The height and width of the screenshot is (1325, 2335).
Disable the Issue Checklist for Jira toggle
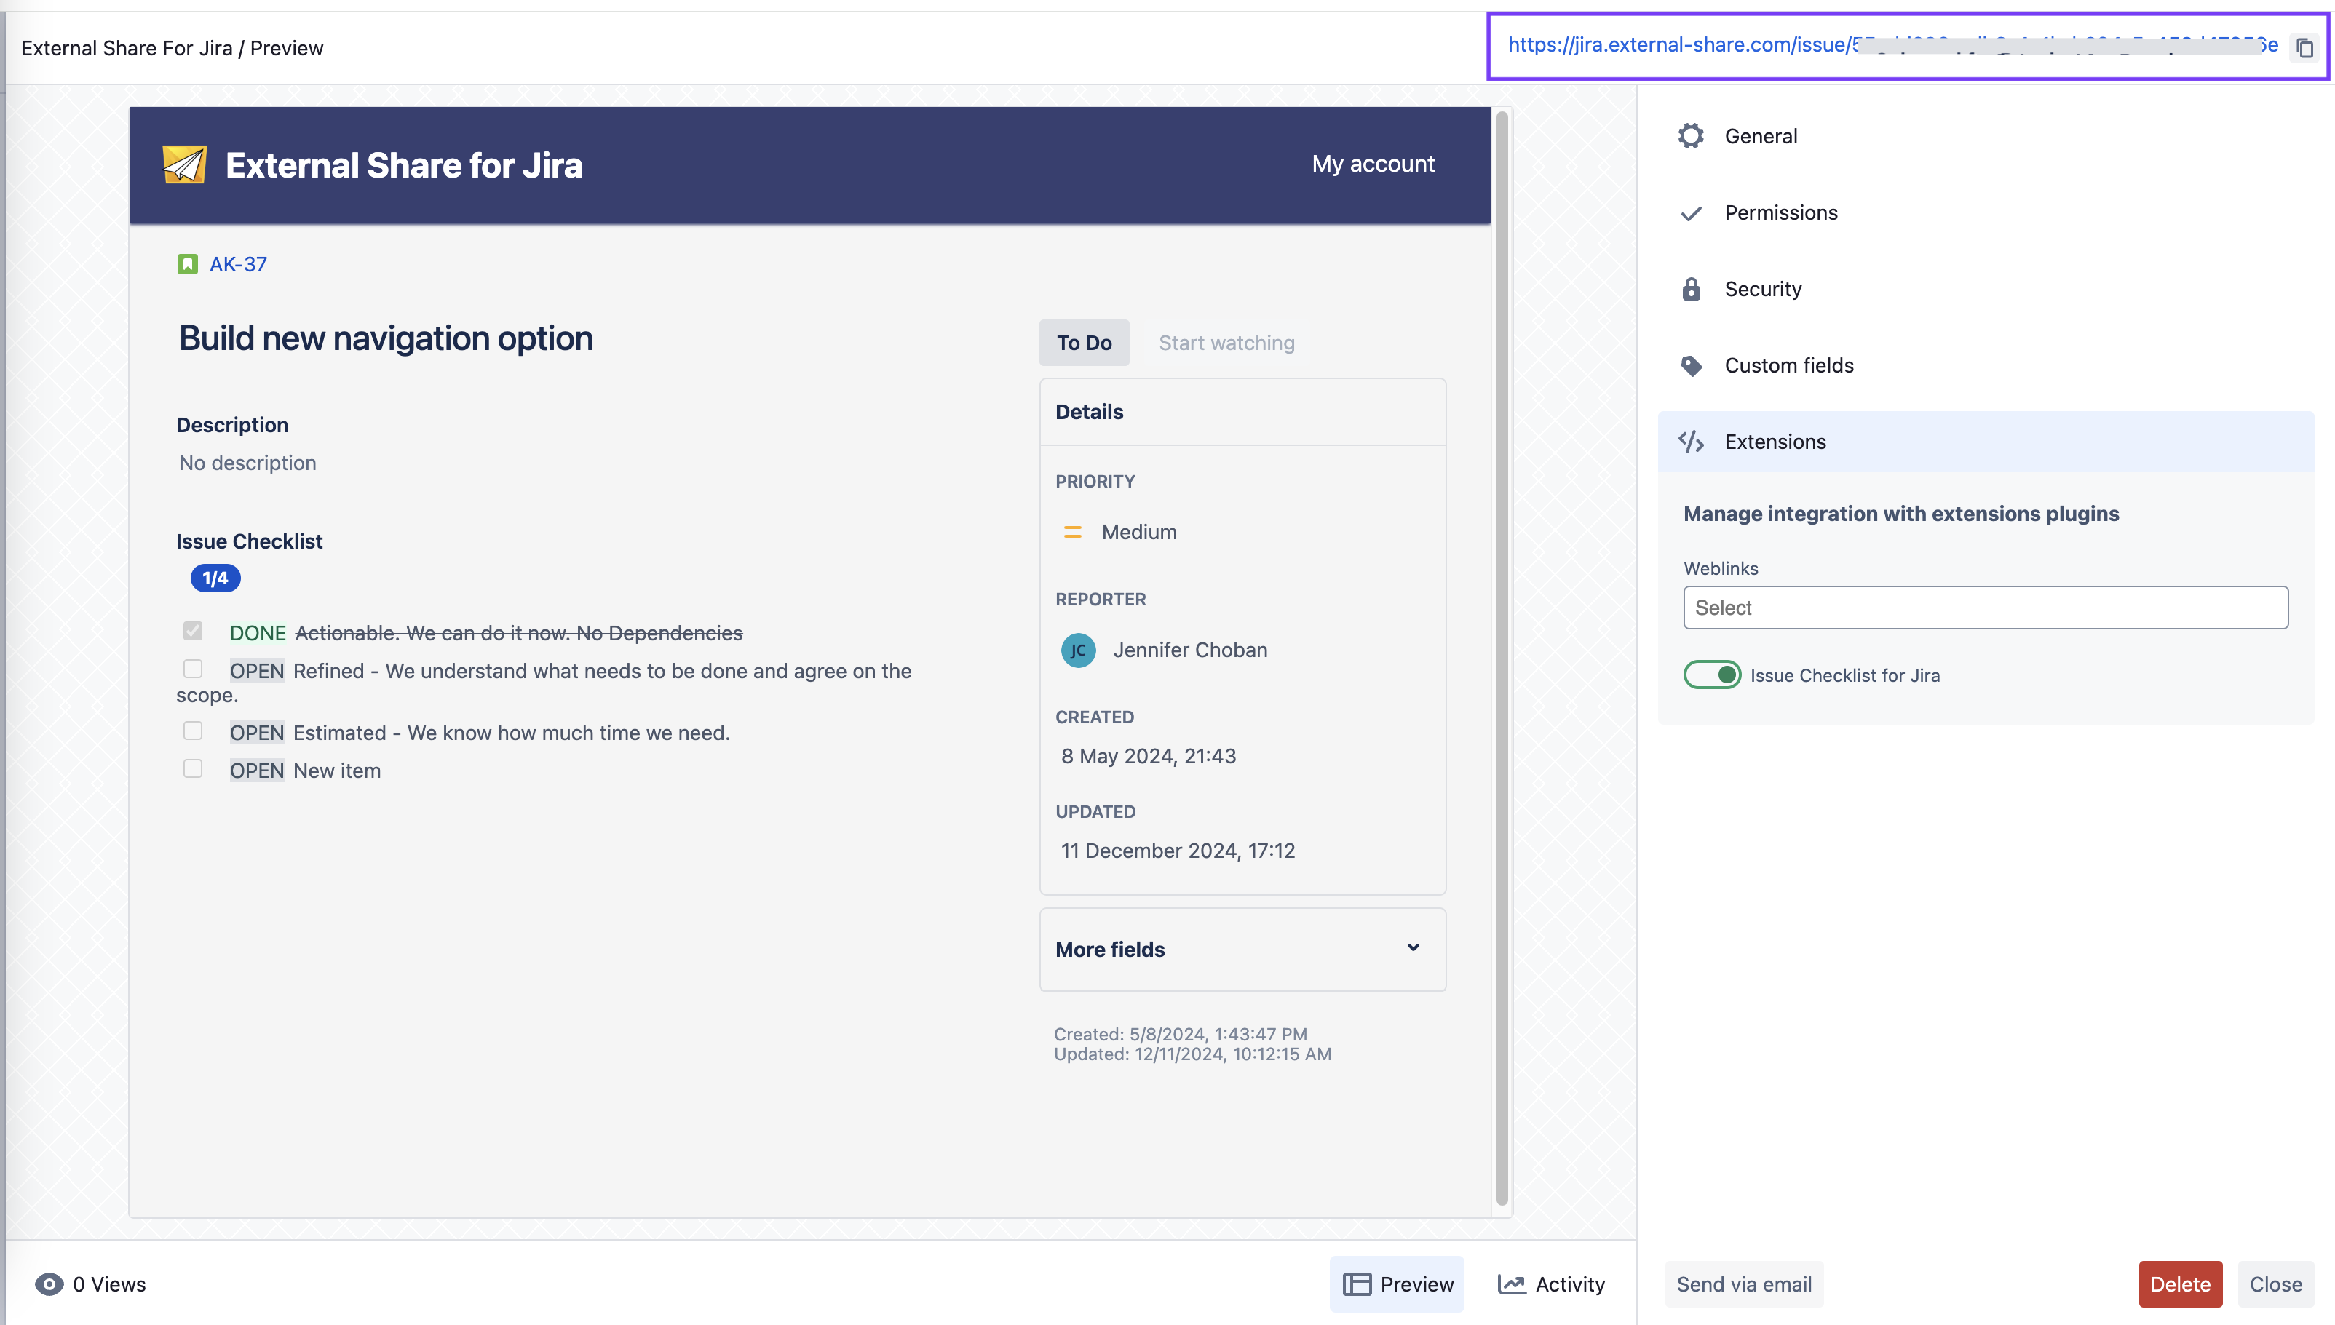tap(1711, 675)
